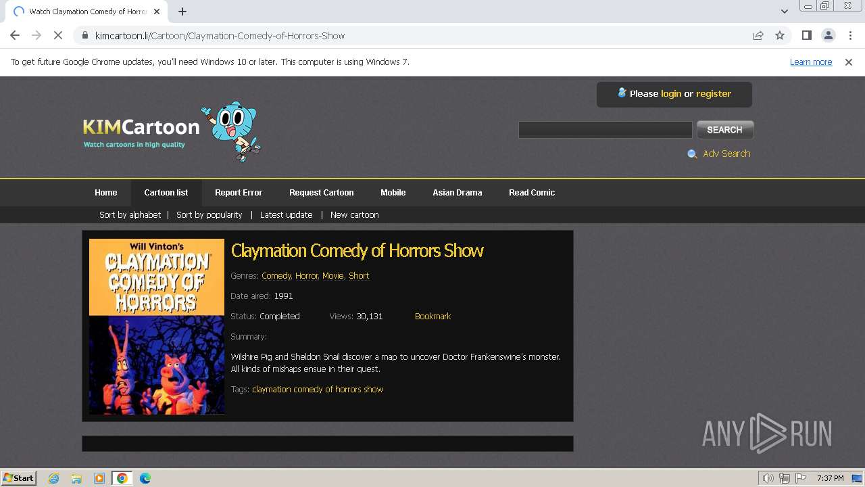The height and width of the screenshot is (487, 865).
Task: Open the Claymation Comedy of Horrors cover image
Action: [157, 326]
